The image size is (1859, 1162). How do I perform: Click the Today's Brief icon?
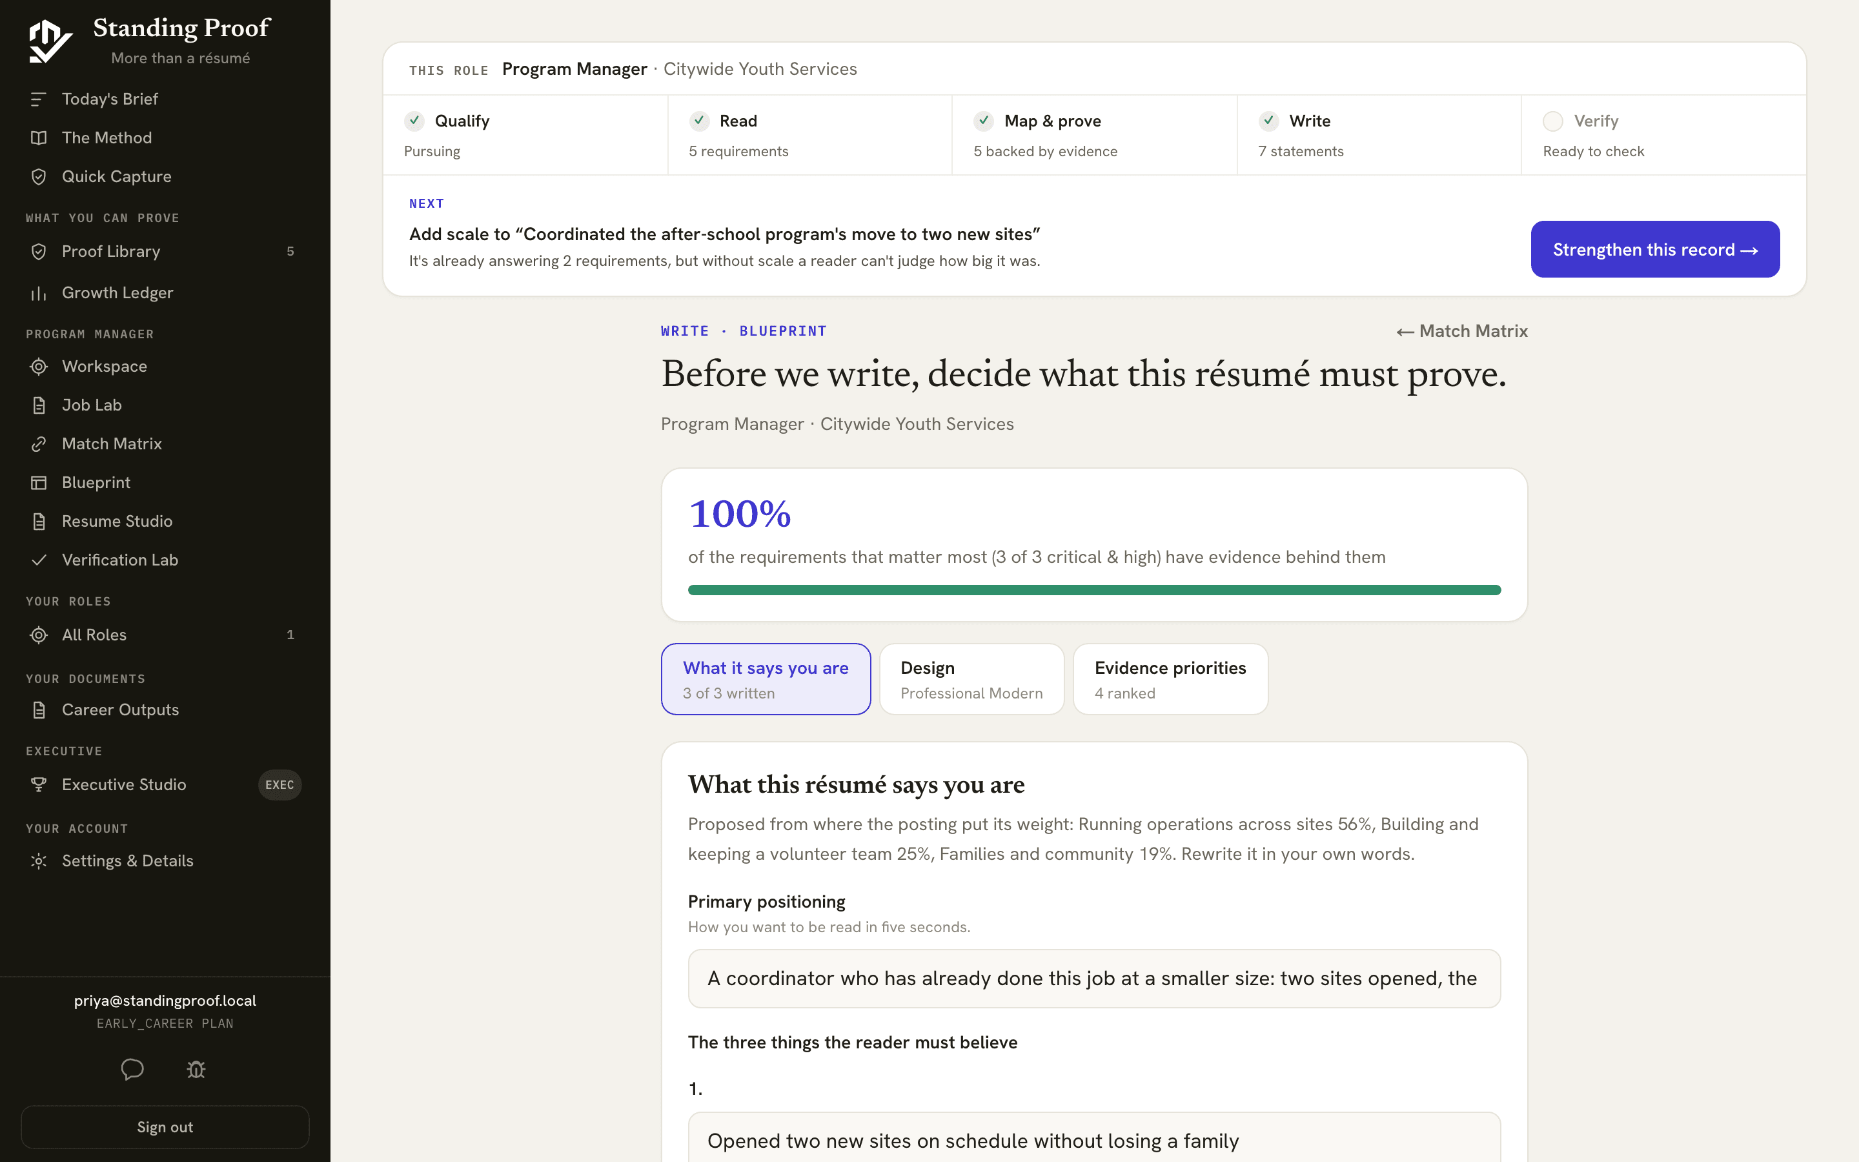39,99
